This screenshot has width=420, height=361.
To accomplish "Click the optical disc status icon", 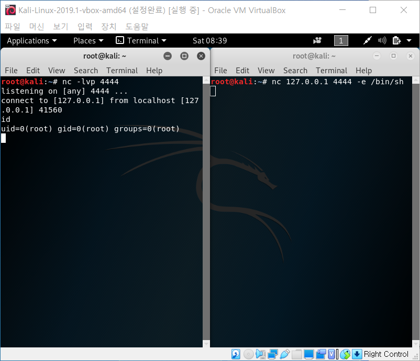I will 248,354.
